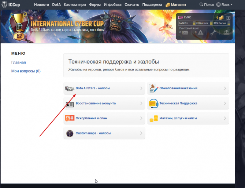Click the Custom maps round icon
The width and height of the screenshot is (245, 188).
click(70, 134)
